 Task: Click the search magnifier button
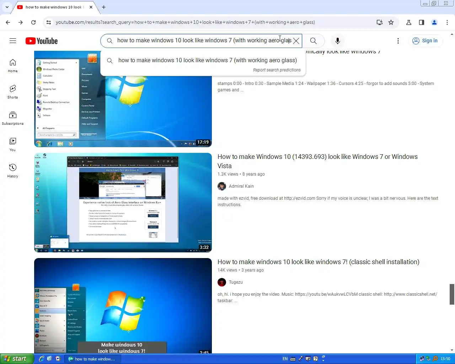point(313,41)
